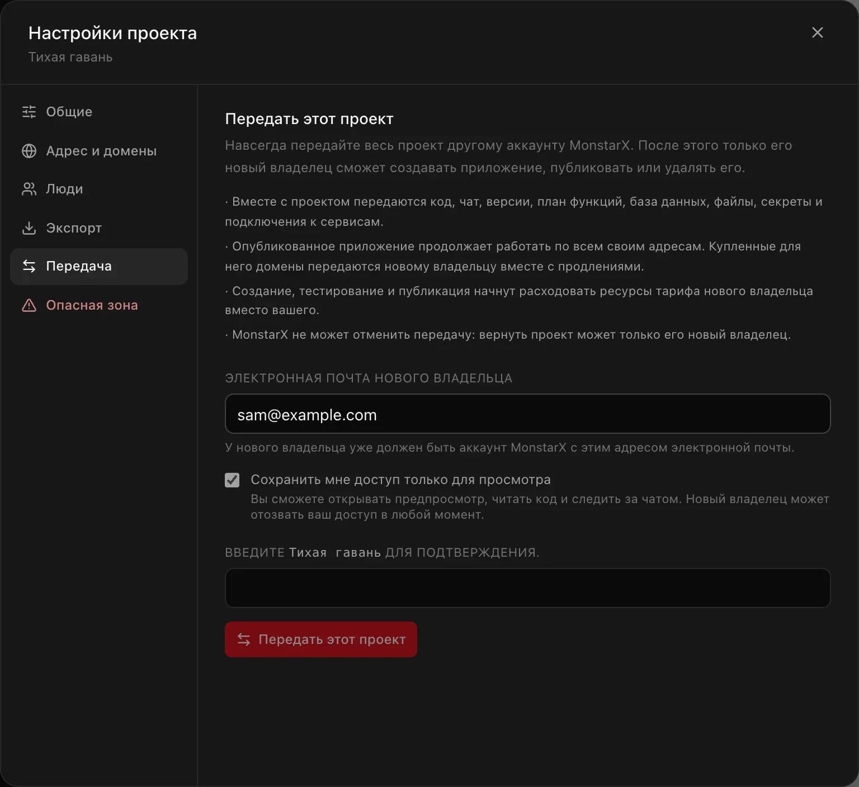
Task: Click the ЭЛЕКТРОННАЯ ПОЧТА НОВОГО ВЛАДЕЛЬЦА label
Action: pos(369,378)
